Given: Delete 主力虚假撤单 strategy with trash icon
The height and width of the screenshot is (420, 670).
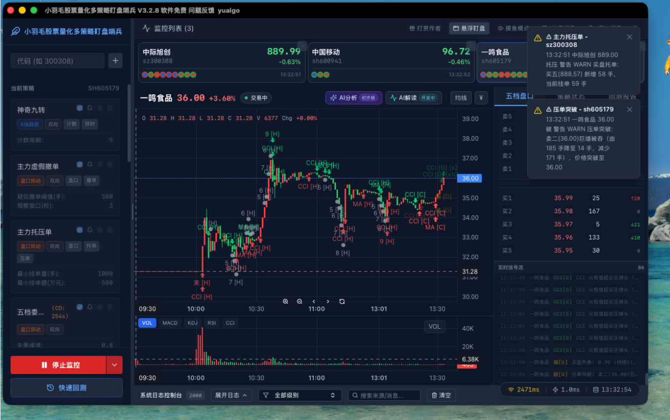Looking at the screenshot, I should 110,165.
